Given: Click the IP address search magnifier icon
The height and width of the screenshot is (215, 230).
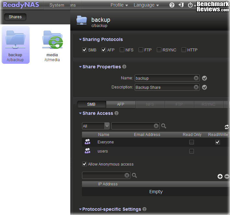Looking at the screenshot, I should [134, 175].
